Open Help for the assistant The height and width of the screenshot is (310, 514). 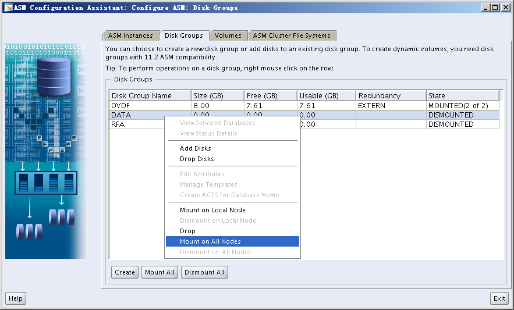[16, 298]
